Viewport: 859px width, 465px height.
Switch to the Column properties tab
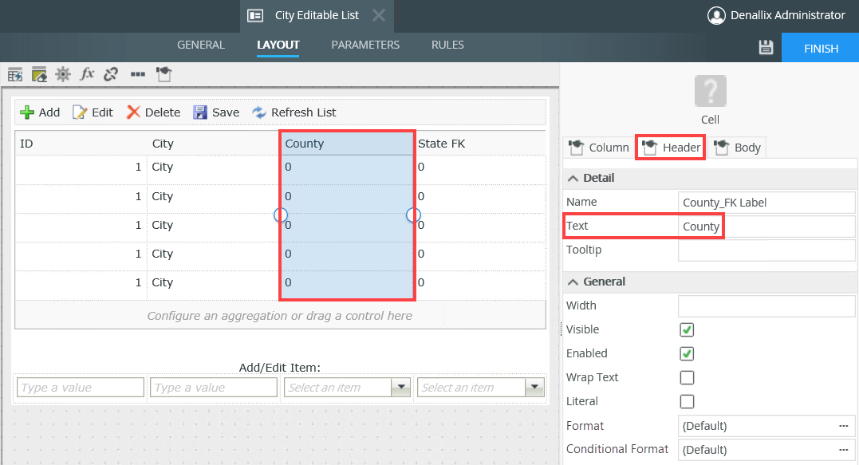coord(599,148)
